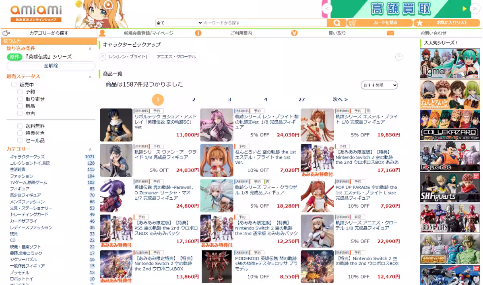This screenshot has height=285, width=483.
Task: Check the 中古 checkbox
Action: point(20,114)
